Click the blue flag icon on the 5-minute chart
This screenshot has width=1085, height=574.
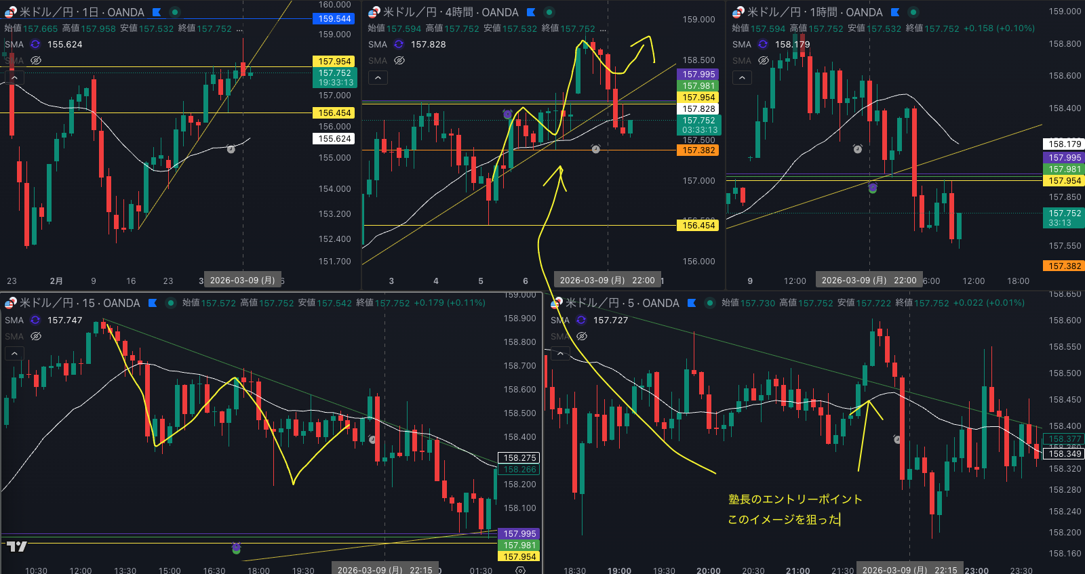[692, 303]
